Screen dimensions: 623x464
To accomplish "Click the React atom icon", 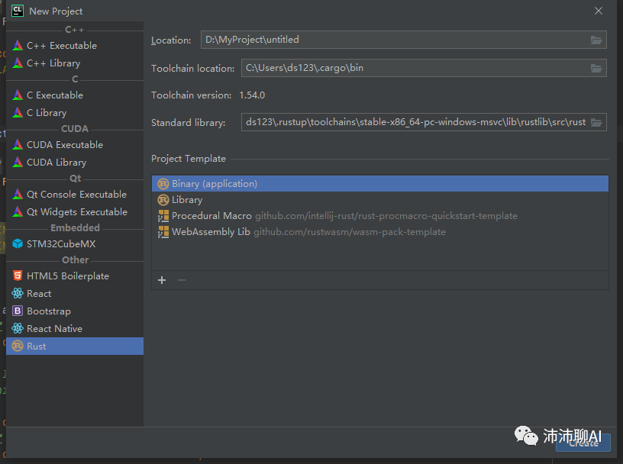I will click(18, 293).
